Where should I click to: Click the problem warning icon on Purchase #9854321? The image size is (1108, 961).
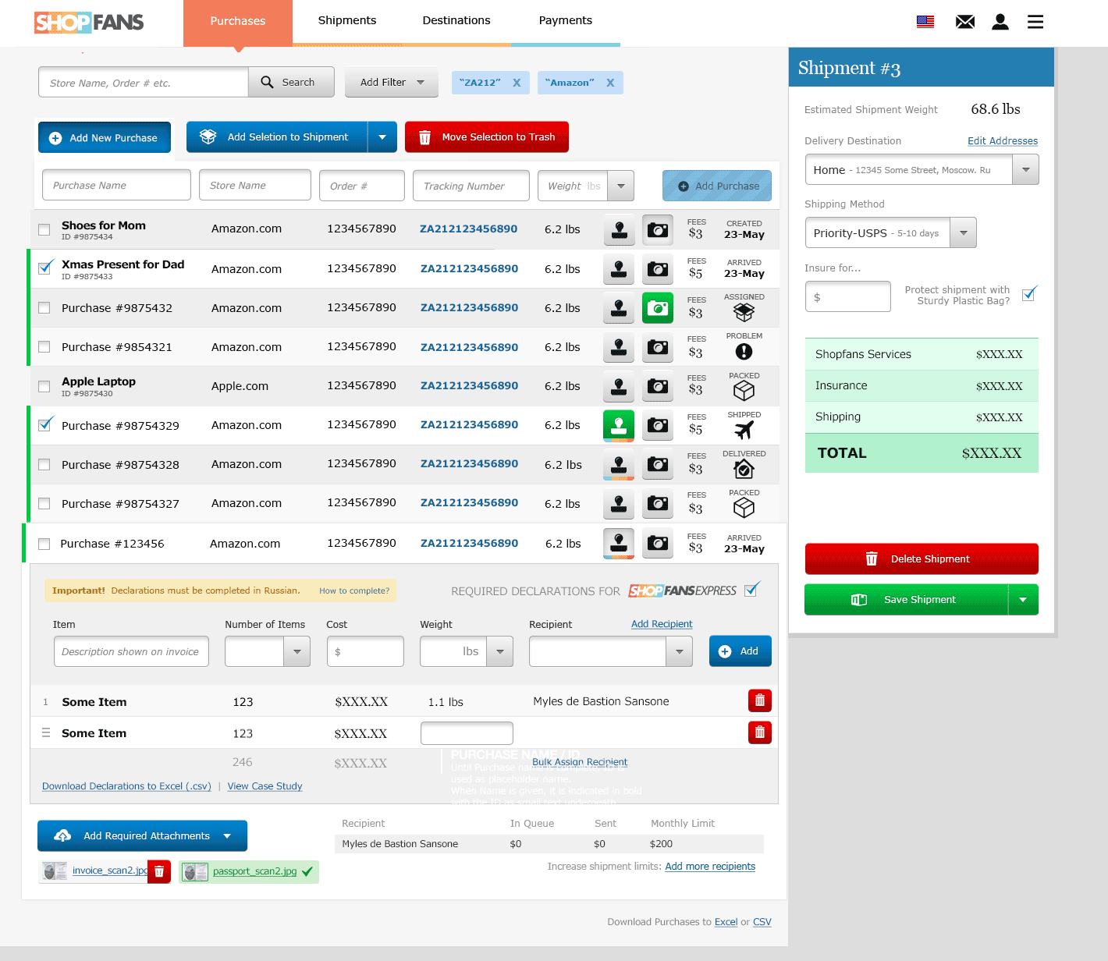743,351
